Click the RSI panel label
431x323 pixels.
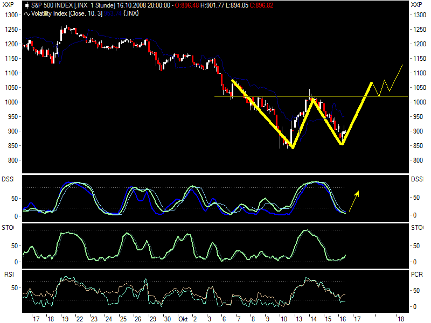pyautogui.click(x=9, y=275)
